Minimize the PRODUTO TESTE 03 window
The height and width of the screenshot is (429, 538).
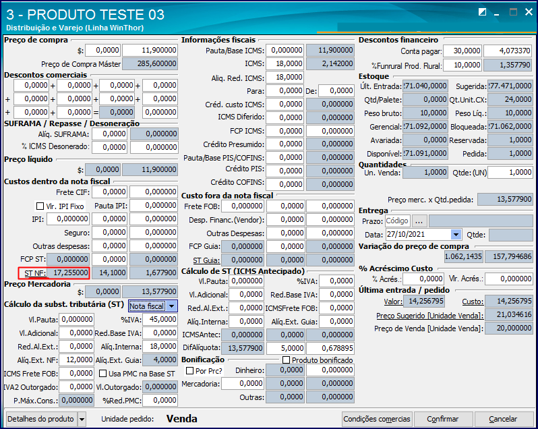click(x=496, y=13)
